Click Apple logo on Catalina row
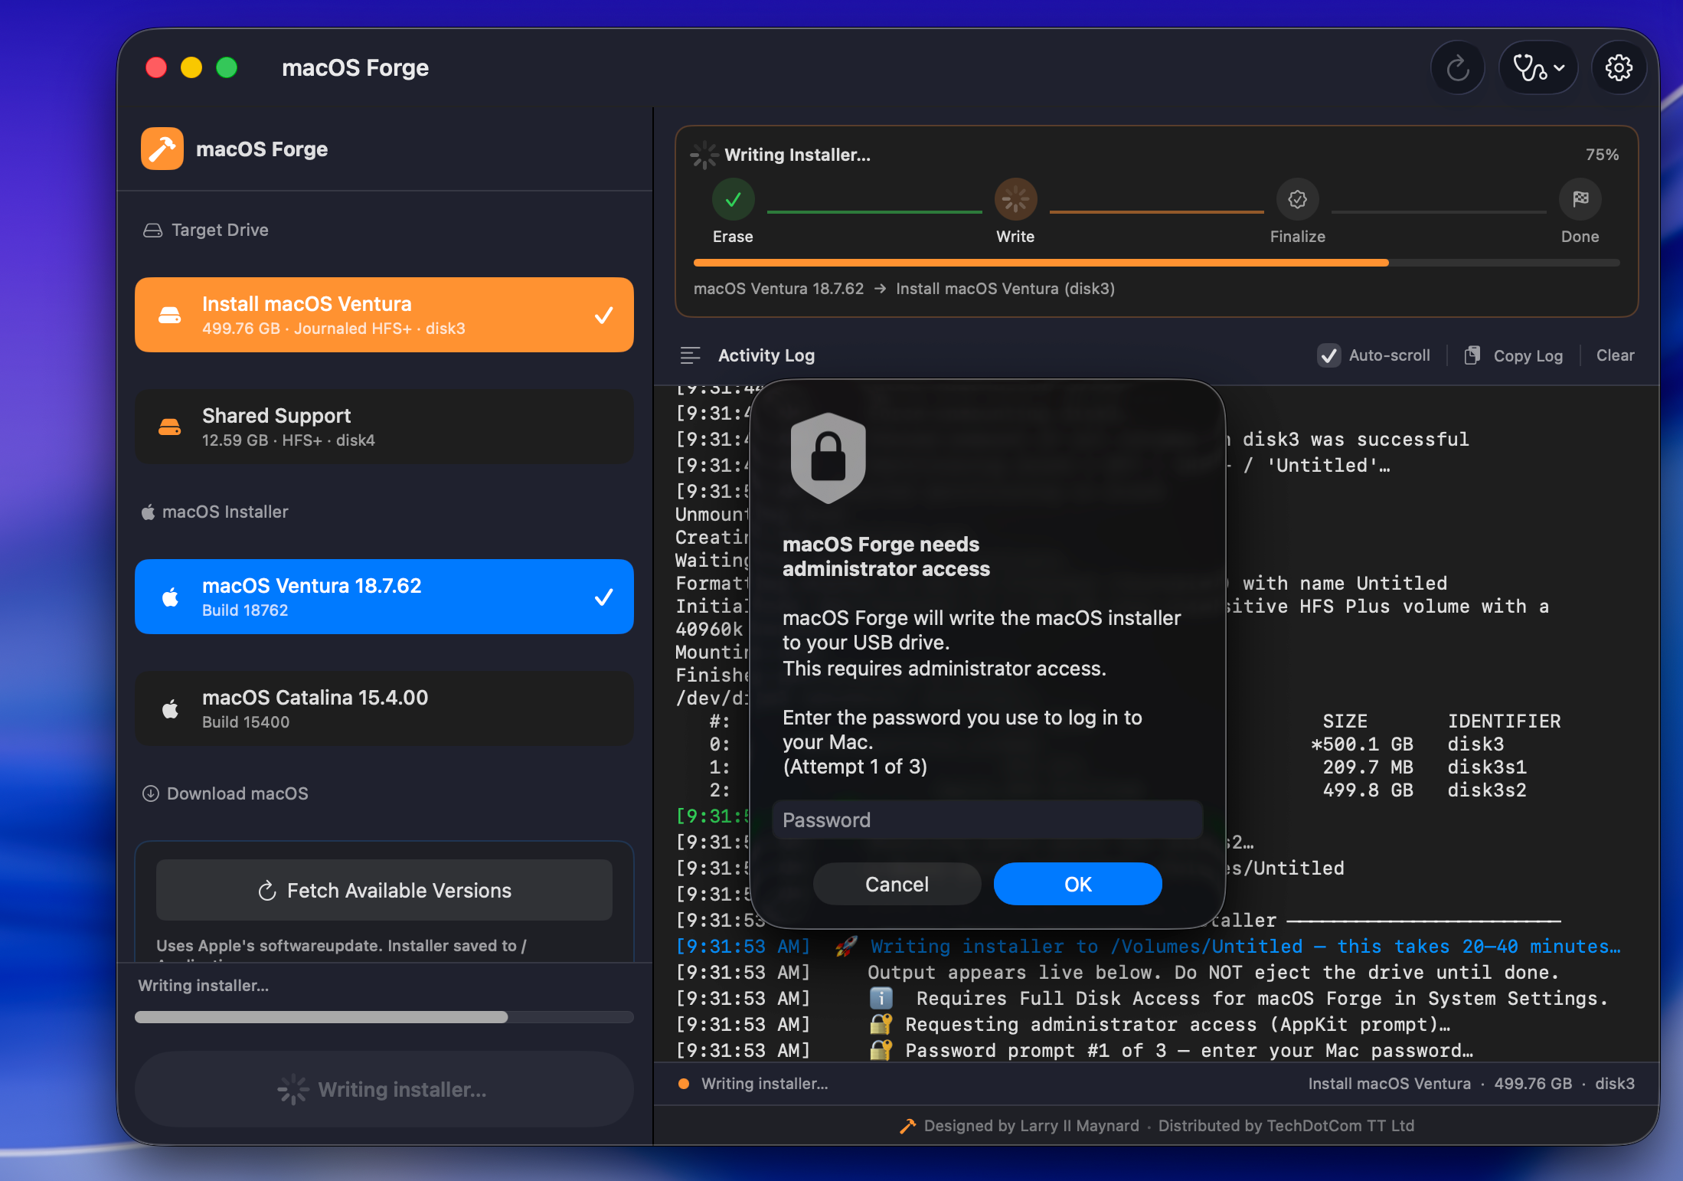Image resolution: width=1683 pixels, height=1181 pixels. point(170,708)
